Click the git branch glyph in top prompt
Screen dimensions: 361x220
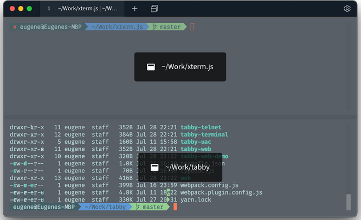[155, 27]
